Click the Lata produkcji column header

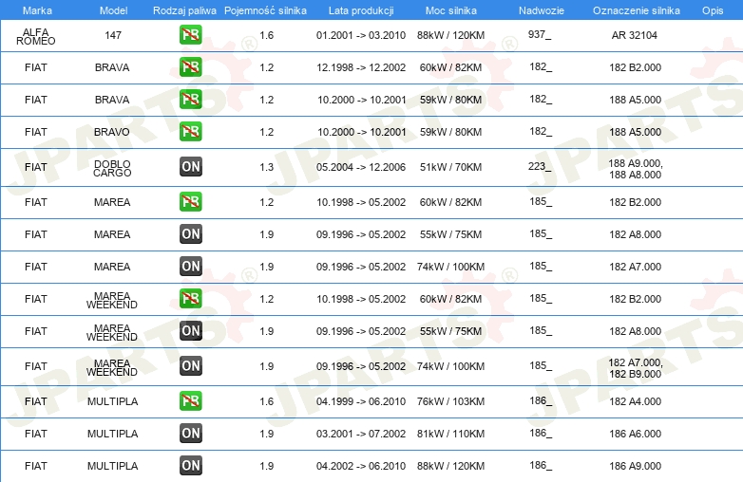click(361, 10)
